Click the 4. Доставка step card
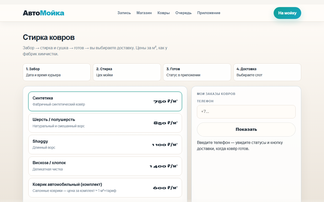The image size is (324, 202). coord(267,72)
